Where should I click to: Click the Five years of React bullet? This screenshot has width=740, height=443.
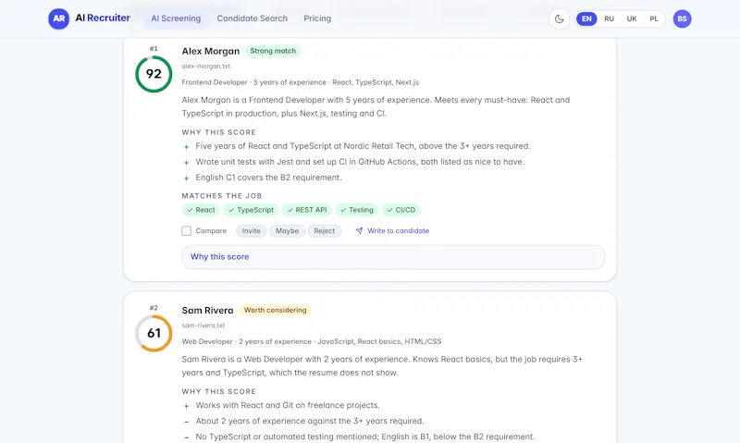coord(363,146)
